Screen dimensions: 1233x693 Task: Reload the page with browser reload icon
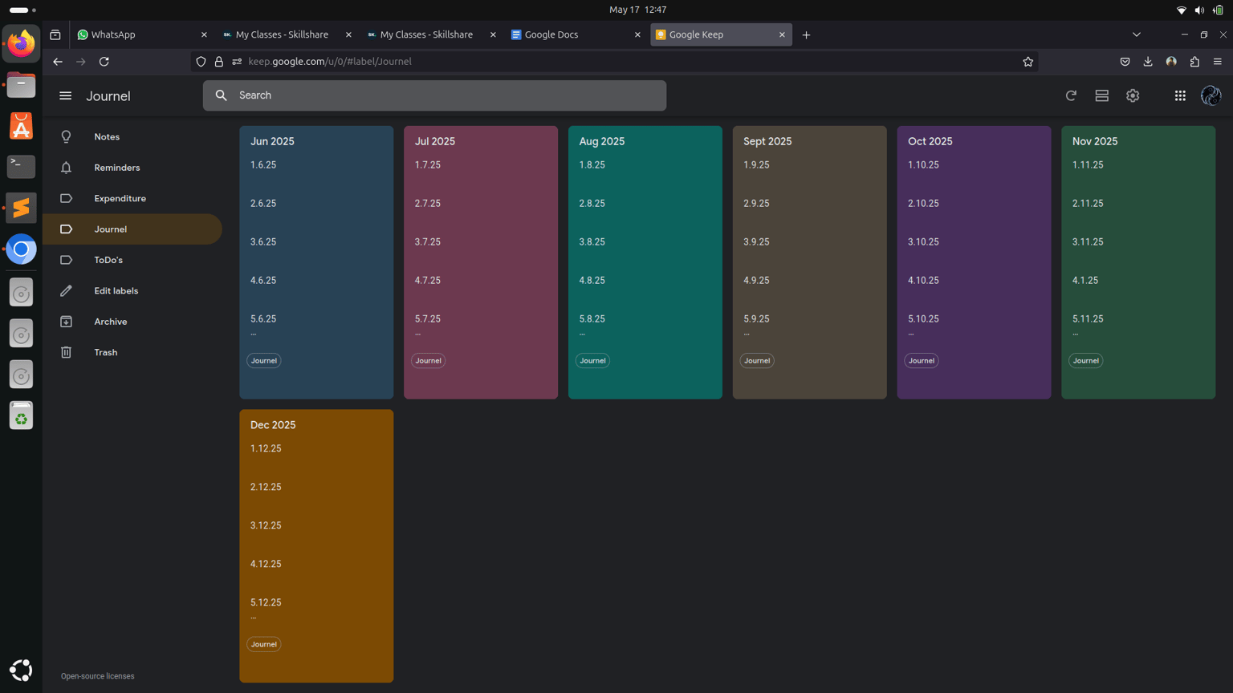[x=104, y=62]
